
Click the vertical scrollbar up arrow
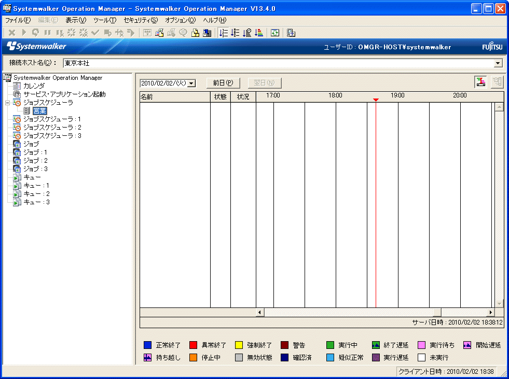pos(499,107)
